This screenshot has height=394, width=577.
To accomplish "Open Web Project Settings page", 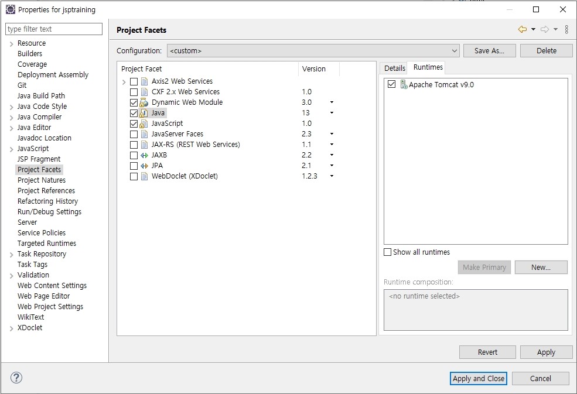I will (50, 306).
